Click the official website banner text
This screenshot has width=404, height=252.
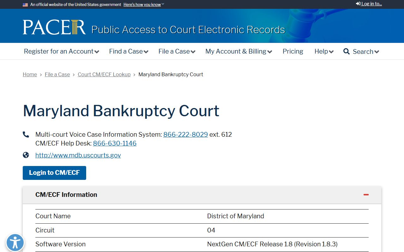pos(76,5)
